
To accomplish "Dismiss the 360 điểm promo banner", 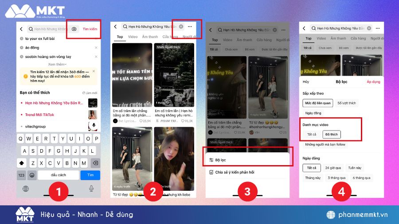I will pyautogui.click(x=94, y=71).
